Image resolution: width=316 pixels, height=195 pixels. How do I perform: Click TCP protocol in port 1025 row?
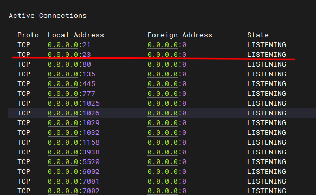[24, 103]
